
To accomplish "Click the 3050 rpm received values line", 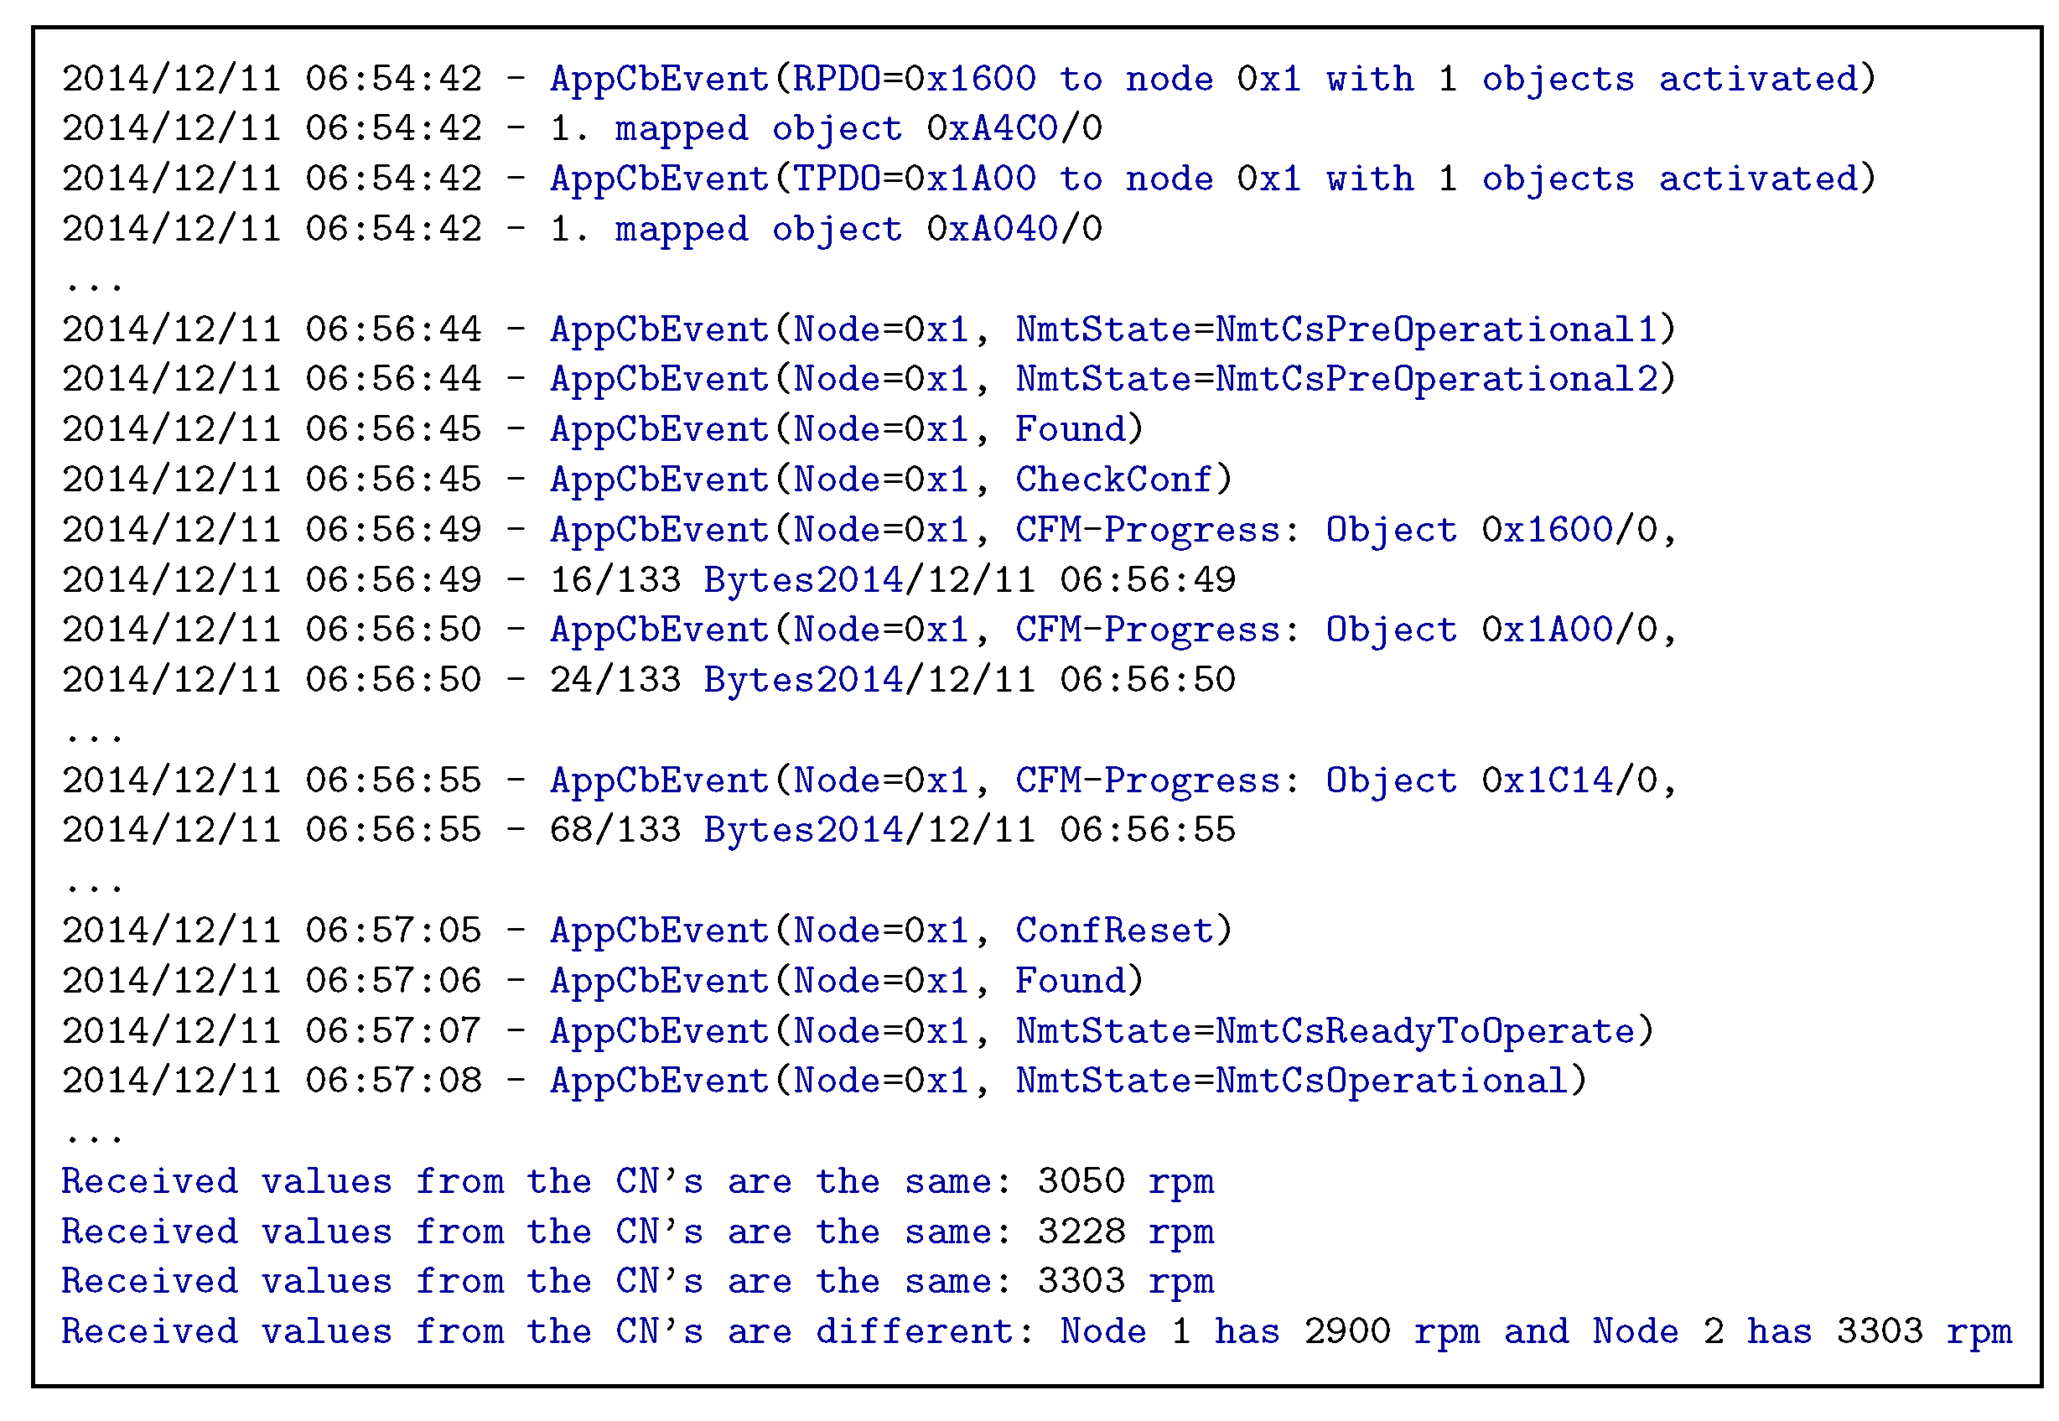I will [x=636, y=1181].
